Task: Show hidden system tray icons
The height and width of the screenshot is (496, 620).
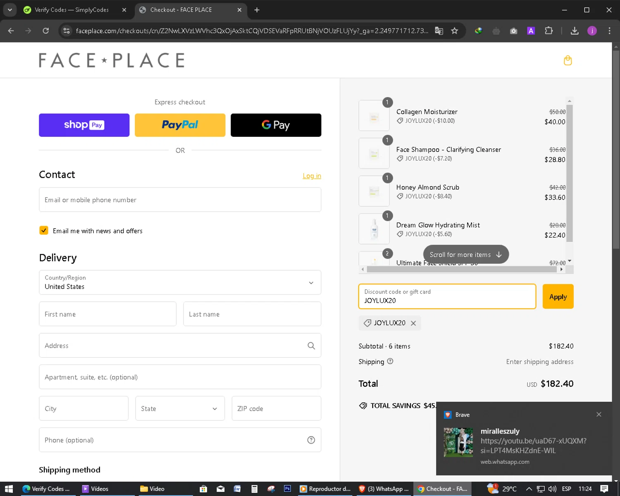Action: [529, 489]
